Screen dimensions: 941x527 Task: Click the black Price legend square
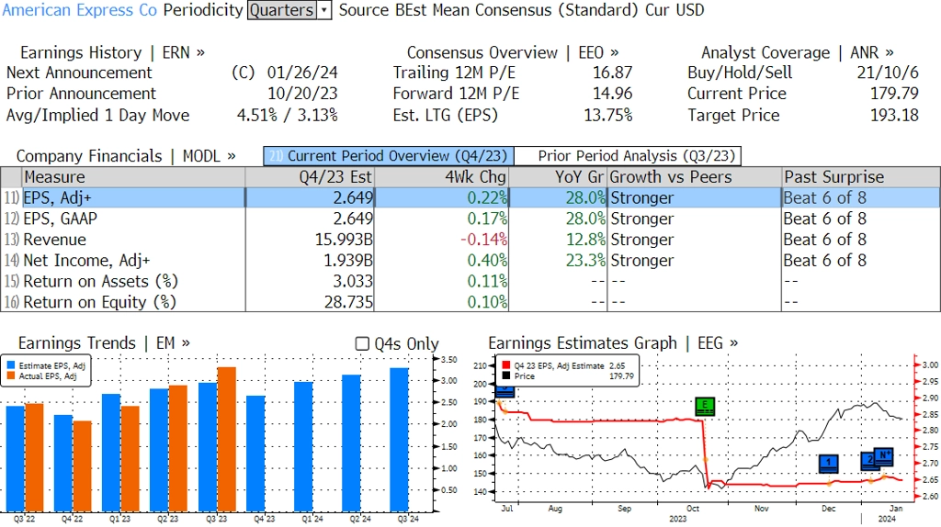point(506,376)
